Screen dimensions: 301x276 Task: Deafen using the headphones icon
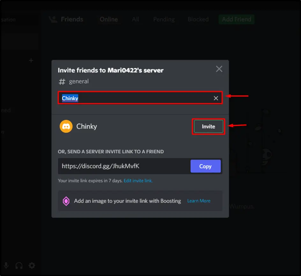tap(19, 265)
